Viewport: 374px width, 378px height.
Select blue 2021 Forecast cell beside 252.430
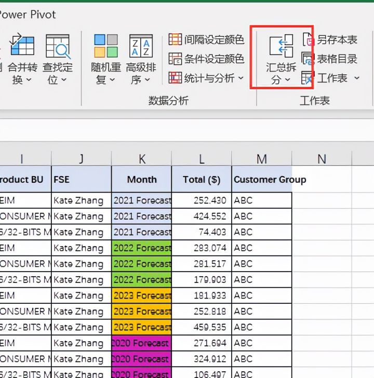tap(141, 200)
